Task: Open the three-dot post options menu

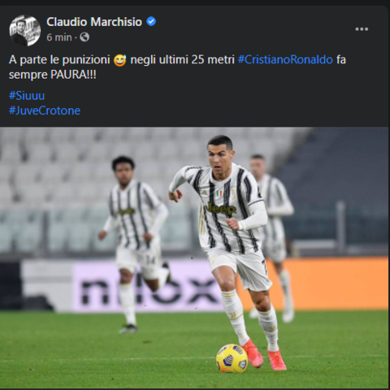Action: tap(362, 29)
